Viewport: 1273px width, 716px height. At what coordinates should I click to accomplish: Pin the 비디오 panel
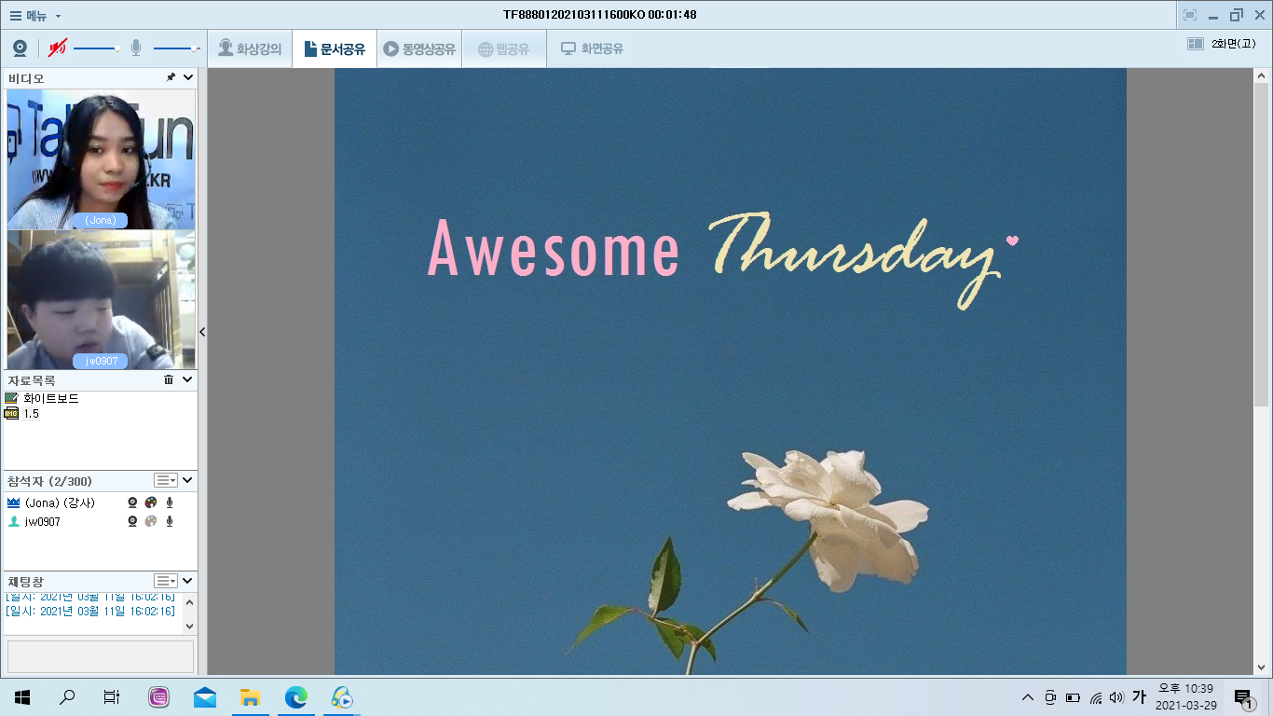(x=171, y=78)
